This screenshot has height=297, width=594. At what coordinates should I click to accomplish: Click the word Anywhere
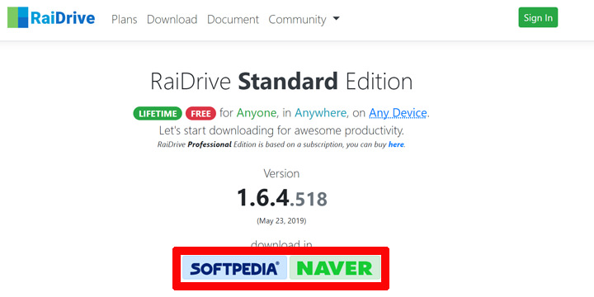[320, 113]
